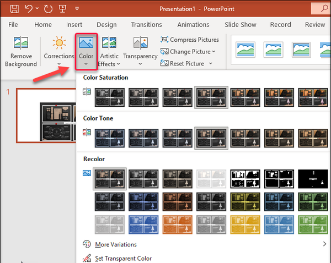Choose first (coolest blue) Color Tone preset
331x263 pixels.
[110, 138]
